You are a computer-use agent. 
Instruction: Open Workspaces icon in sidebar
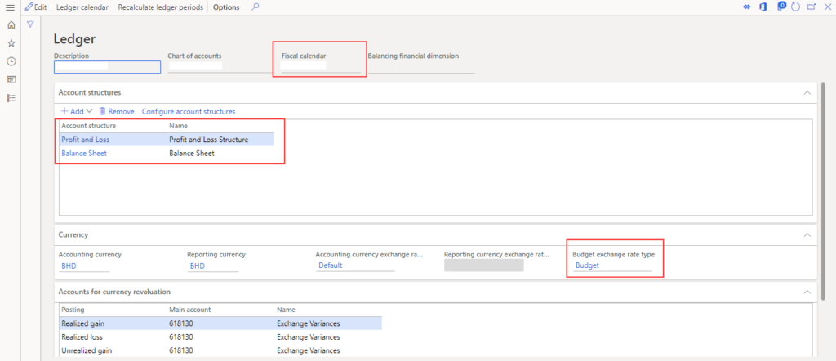[x=11, y=79]
